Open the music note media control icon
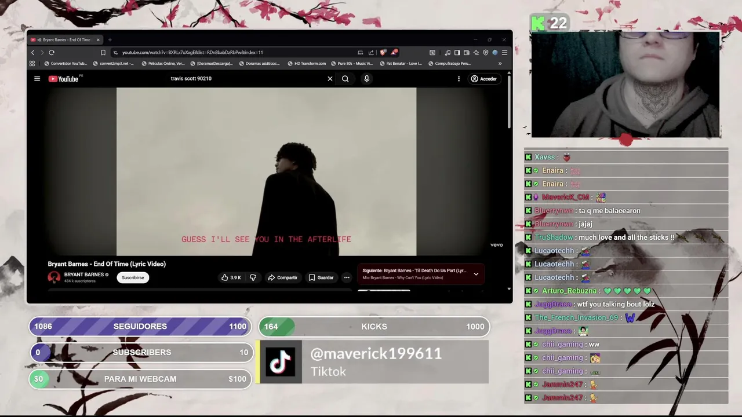This screenshot has width=742, height=417. click(448, 53)
